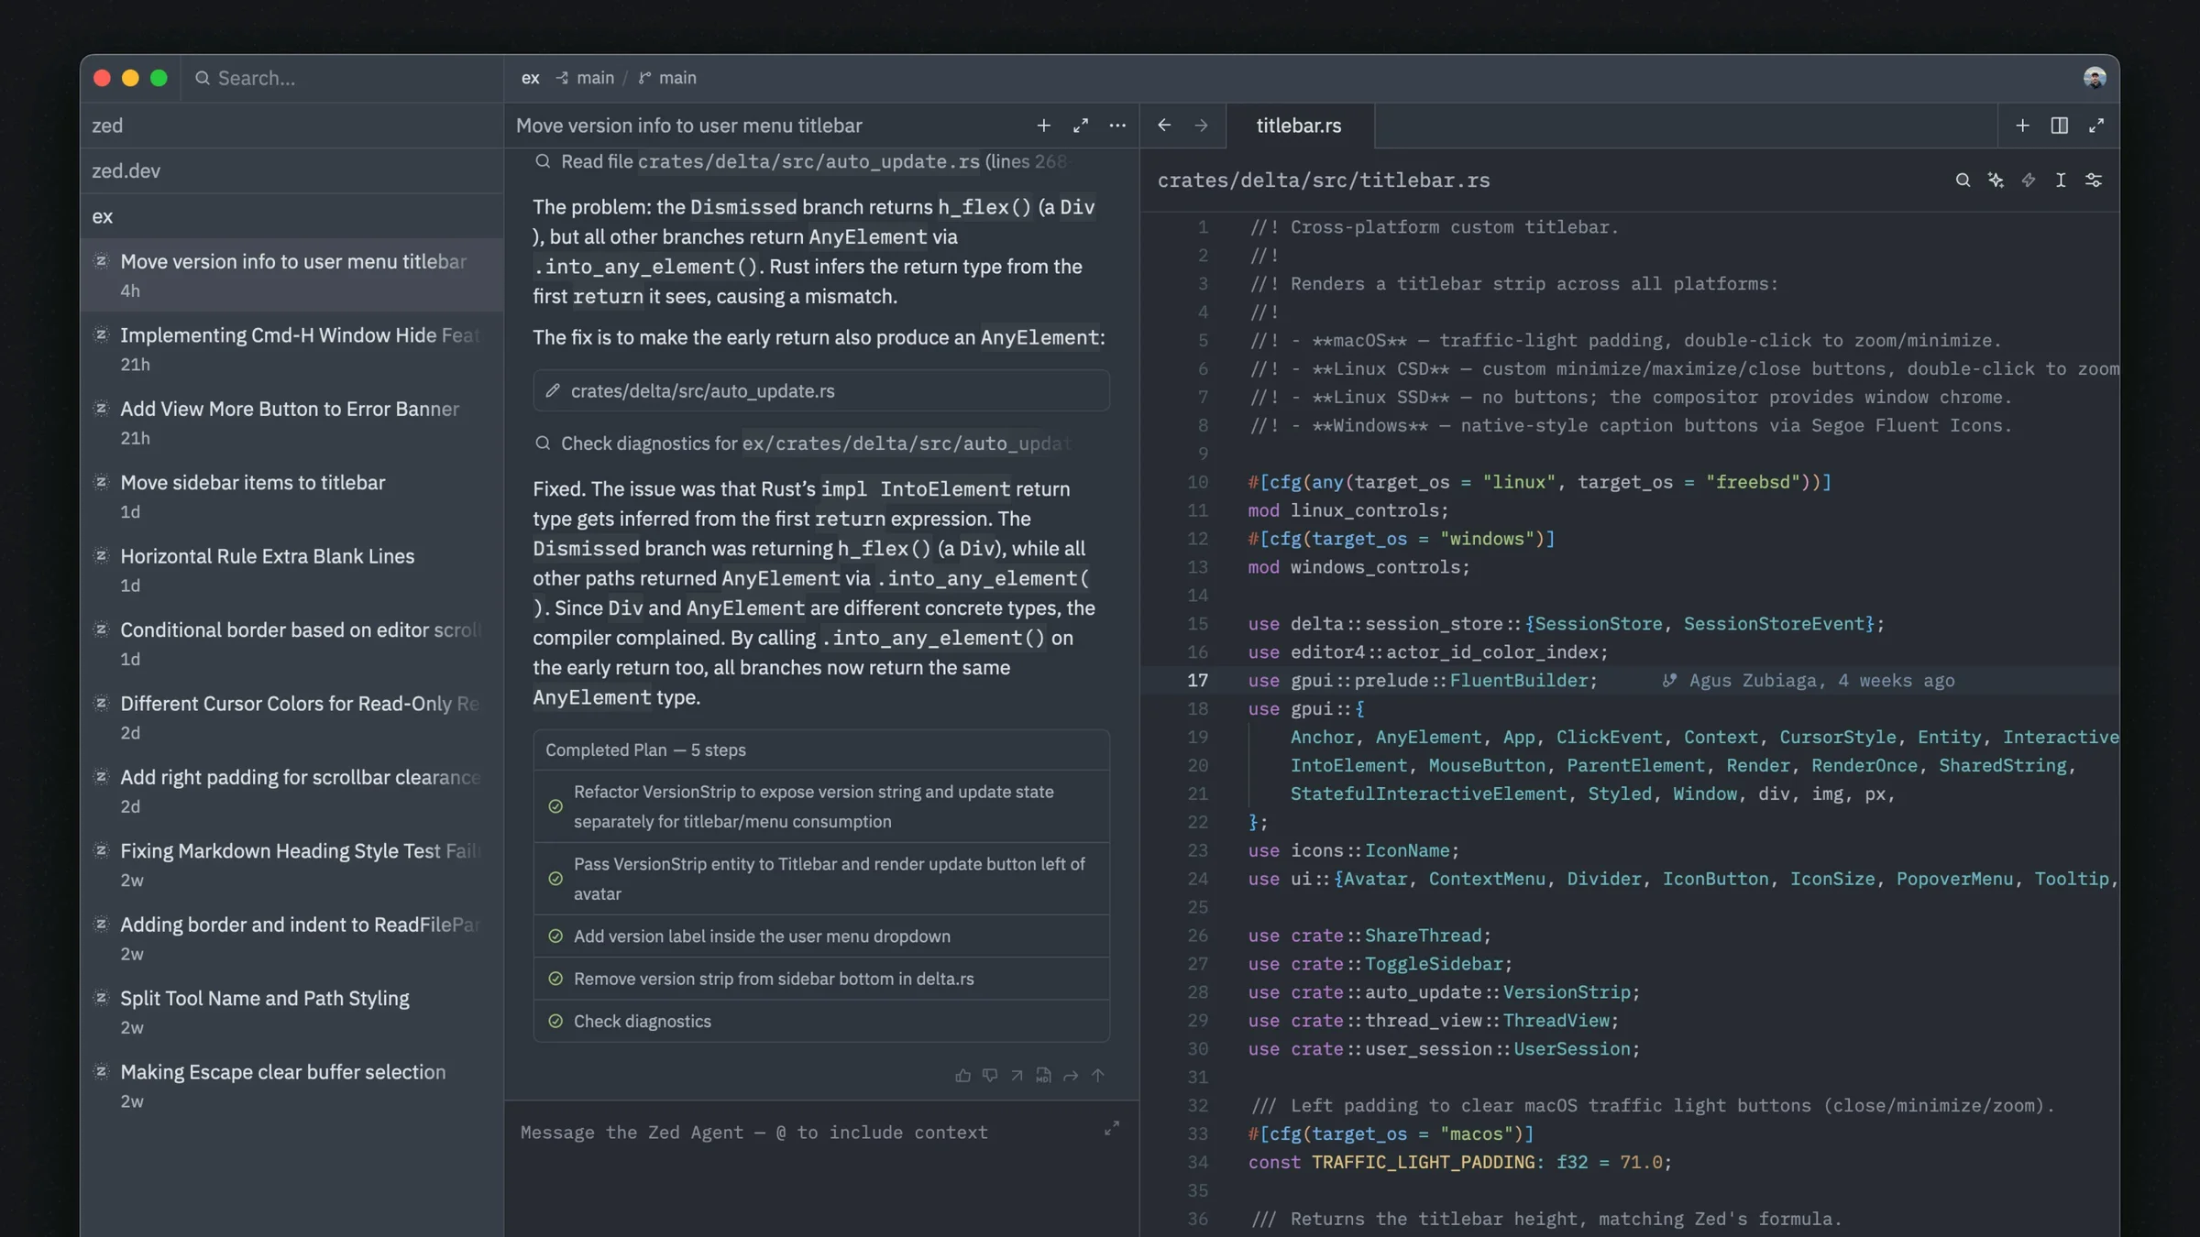Click the Search field in sidebar
The width and height of the screenshot is (2200, 1237).
pyautogui.click(x=344, y=78)
